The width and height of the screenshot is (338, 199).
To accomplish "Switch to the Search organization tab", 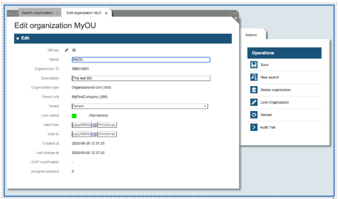I will (x=38, y=13).
